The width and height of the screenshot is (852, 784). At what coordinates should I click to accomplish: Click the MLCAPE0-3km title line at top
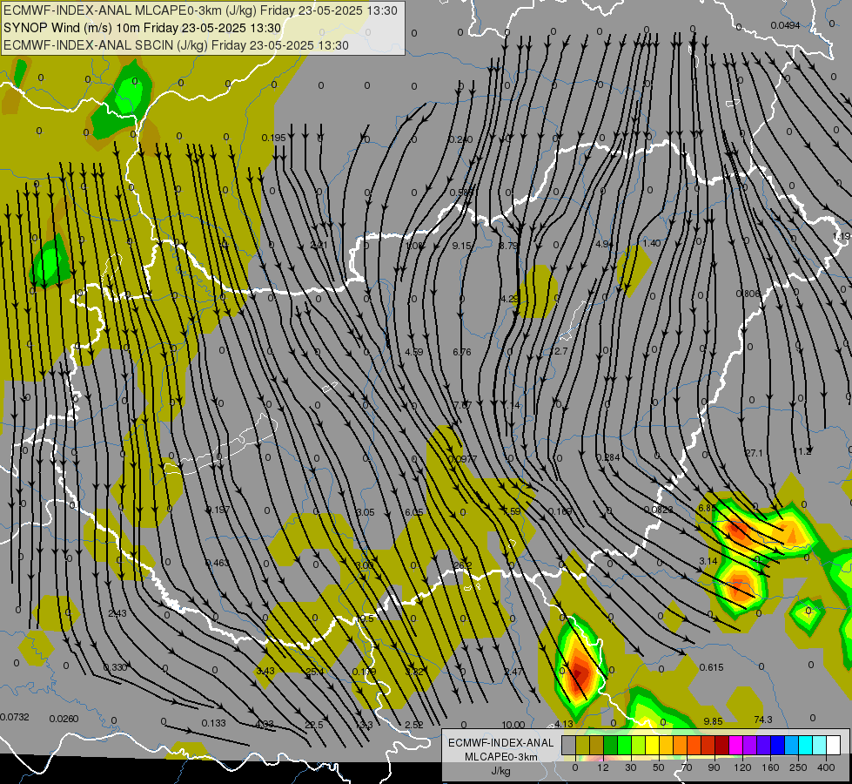click(200, 10)
